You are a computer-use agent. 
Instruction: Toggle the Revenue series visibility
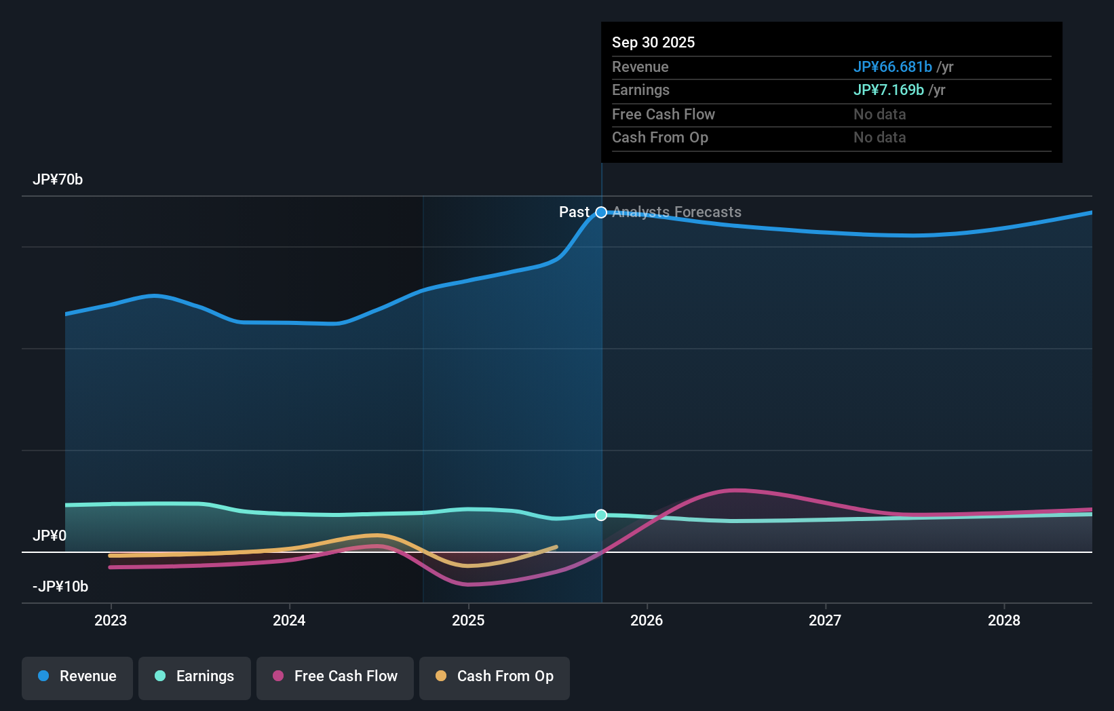pos(77,676)
